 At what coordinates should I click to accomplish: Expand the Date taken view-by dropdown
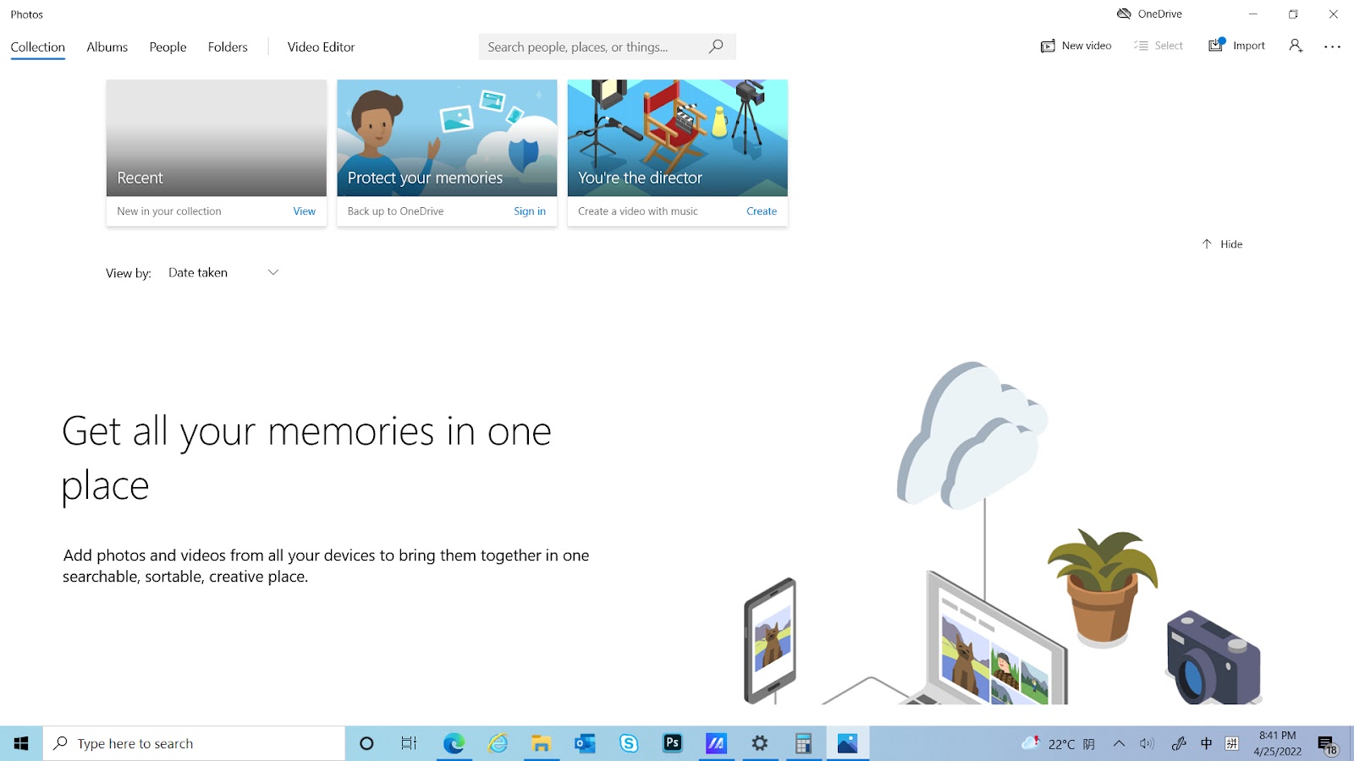(223, 272)
